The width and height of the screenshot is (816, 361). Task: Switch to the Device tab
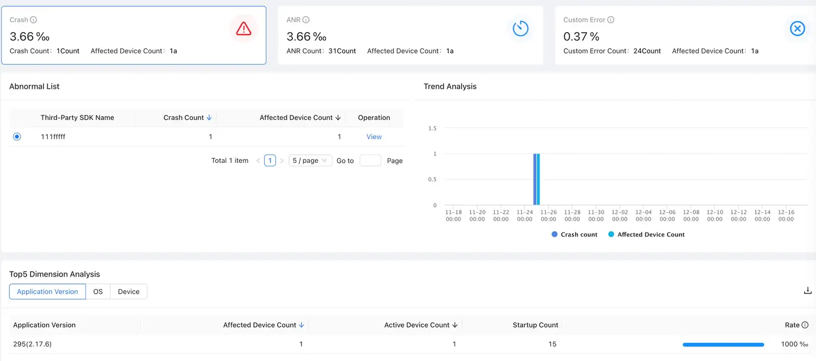pos(129,291)
